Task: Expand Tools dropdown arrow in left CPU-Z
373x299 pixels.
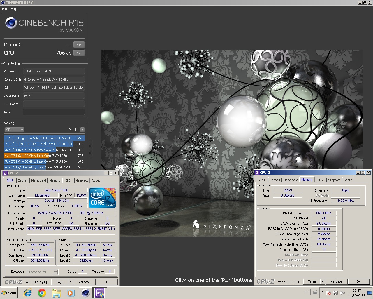Action: pos(70,282)
